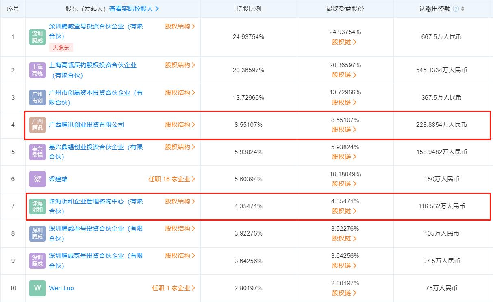Click the 深圳腾威 logo in row 9
The width and height of the screenshot is (493, 302).
(x=37, y=261)
